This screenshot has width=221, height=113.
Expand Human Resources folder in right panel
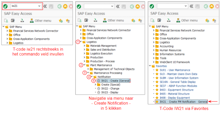[154, 50]
